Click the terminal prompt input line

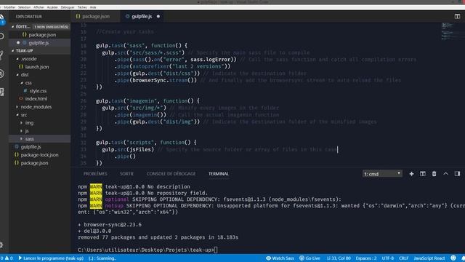pyautogui.click(x=147, y=250)
